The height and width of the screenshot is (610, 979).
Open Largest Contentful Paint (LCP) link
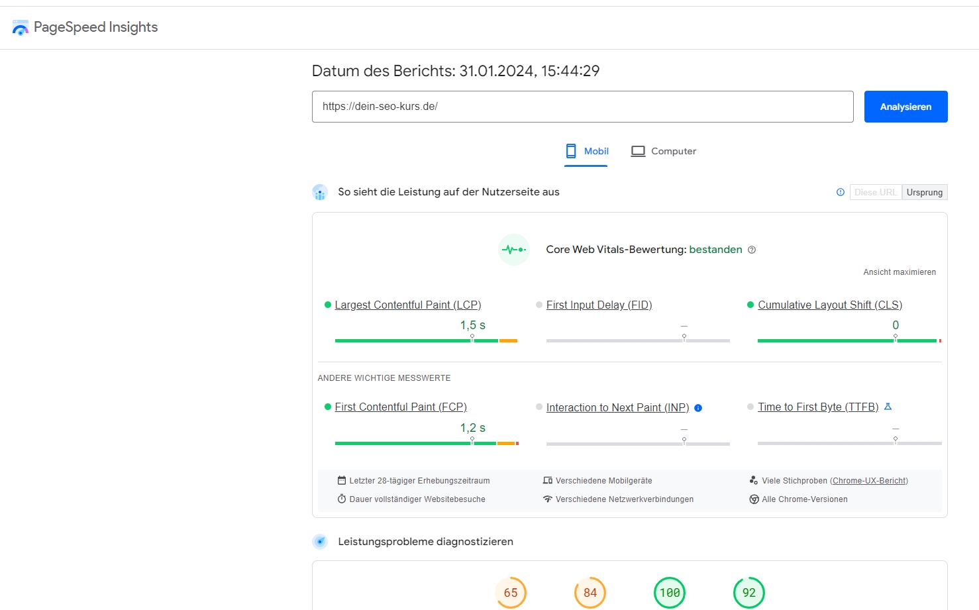(407, 305)
